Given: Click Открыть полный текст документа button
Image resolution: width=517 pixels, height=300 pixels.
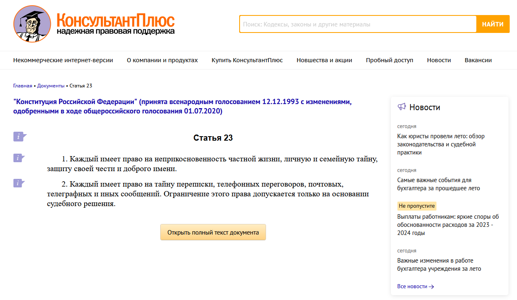Looking at the screenshot, I should [213, 232].
